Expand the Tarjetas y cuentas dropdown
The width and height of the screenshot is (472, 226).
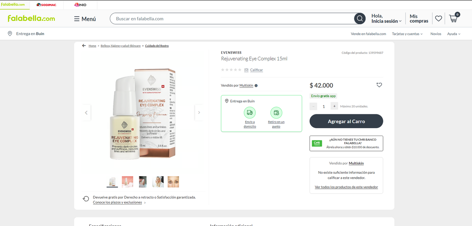pyautogui.click(x=407, y=34)
